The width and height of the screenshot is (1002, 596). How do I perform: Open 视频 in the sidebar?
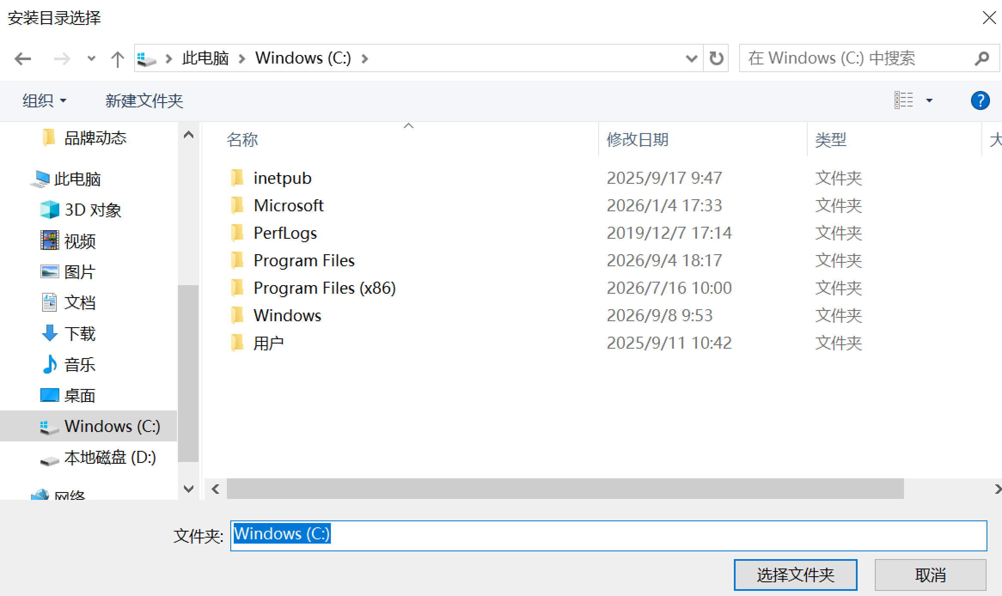tap(68, 241)
